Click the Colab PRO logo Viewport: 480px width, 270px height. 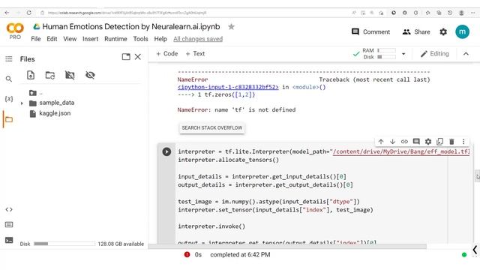[15, 31]
